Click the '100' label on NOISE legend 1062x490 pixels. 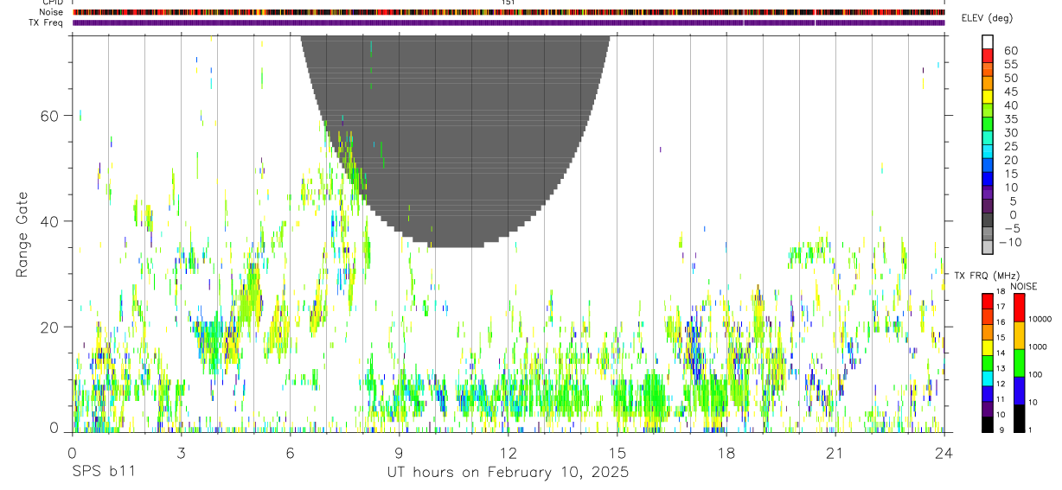(x=1035, y=374)
